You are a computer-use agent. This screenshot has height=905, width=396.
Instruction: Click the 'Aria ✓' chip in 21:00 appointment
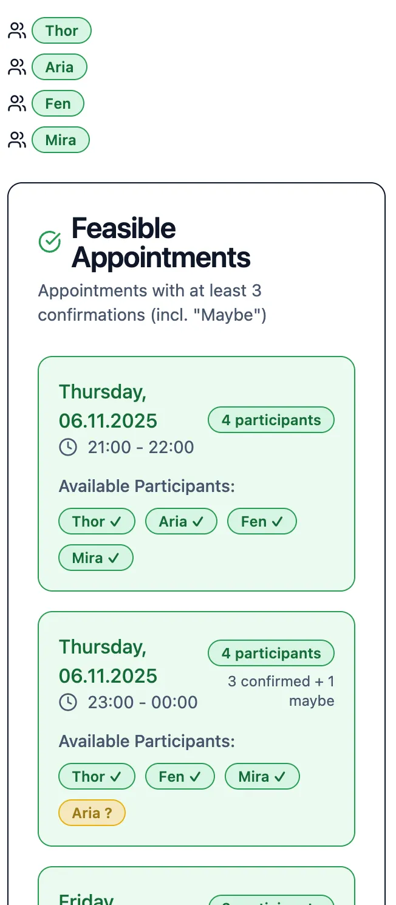(181, 522)
